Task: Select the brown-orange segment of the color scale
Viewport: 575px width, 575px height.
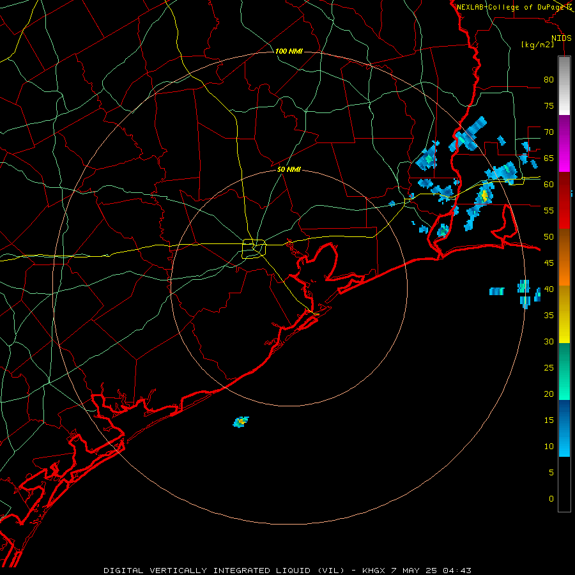Action: [x=564, y=257]
